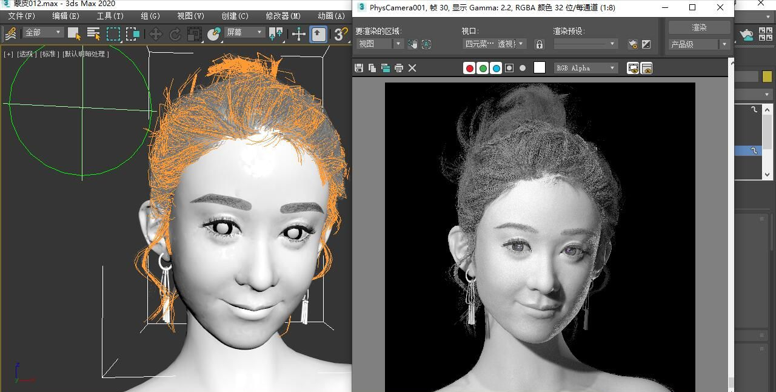Click the yellow color swatch in command panel
The height and width of the screenshot is (392, 776).
tap(767, 76)
